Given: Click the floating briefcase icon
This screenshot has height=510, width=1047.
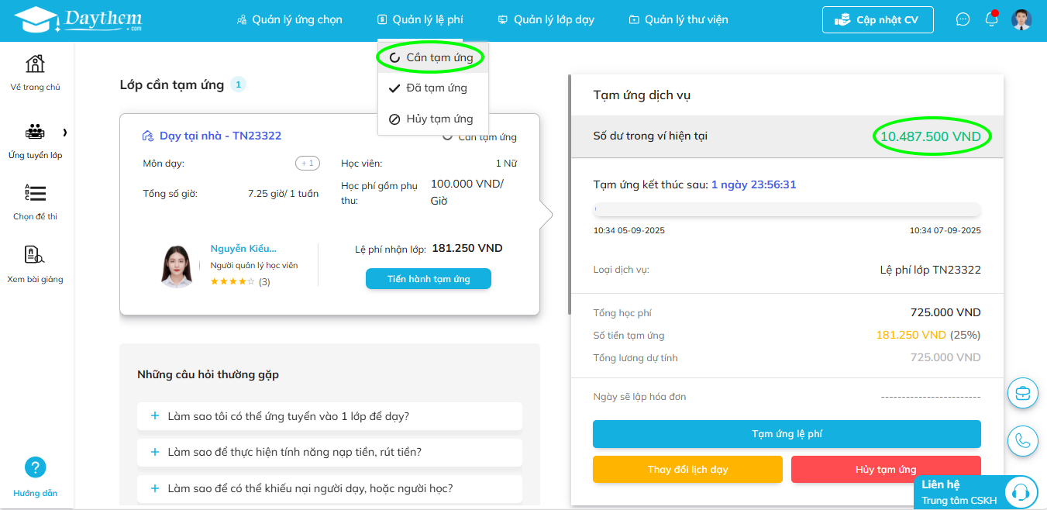Looking at the screenshot, I should click(x=1023, y=393).
